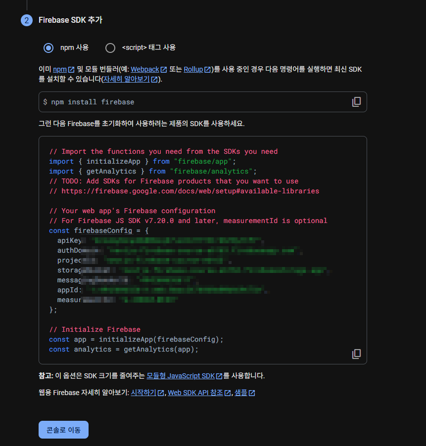Click the external-link icon next to Webpack

(164, 70)
